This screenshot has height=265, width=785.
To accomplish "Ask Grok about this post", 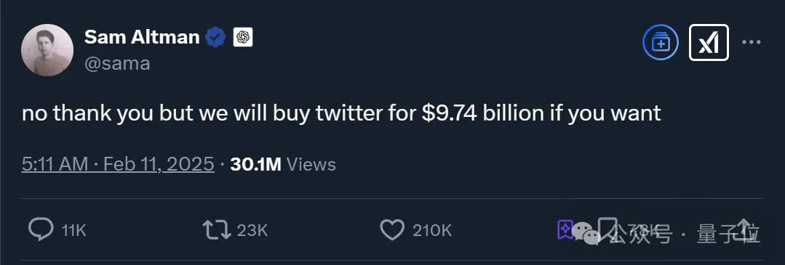I will pyautogui.click(x=709, y=43).
